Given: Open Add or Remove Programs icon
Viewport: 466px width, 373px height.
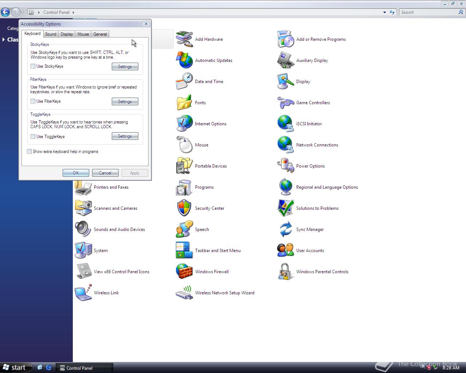Looking at the screenshot, I should tap(285, 39).
